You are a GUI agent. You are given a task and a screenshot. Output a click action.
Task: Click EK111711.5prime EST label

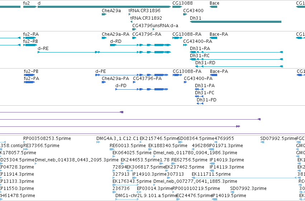coord(211,175)
